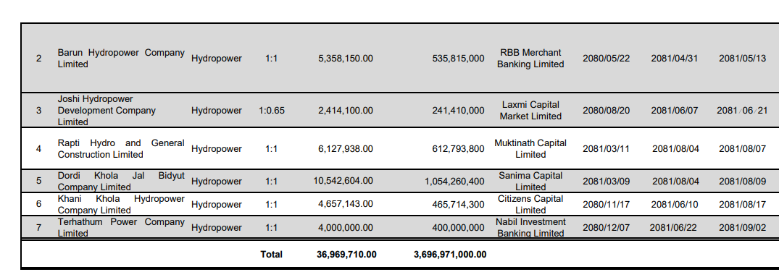Select date 2080/05/22
Viewport: 779px width, 272px height.
606,58
